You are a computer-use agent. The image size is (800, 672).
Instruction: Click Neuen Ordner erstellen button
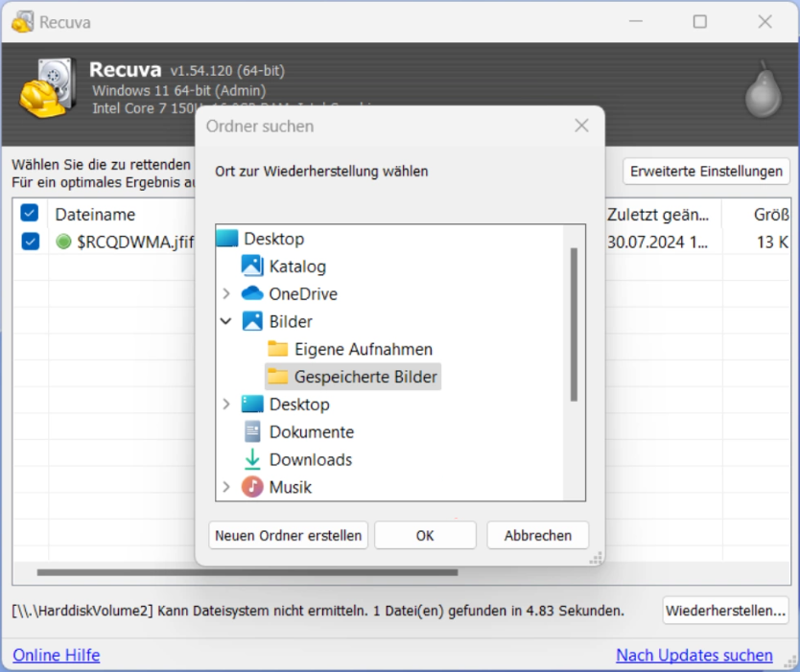click(x=289, y=535)
